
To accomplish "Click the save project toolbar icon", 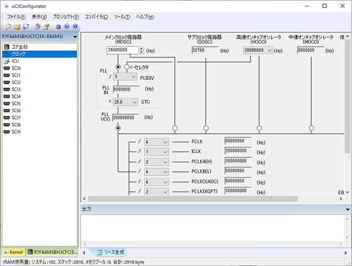I will [26, 27].
